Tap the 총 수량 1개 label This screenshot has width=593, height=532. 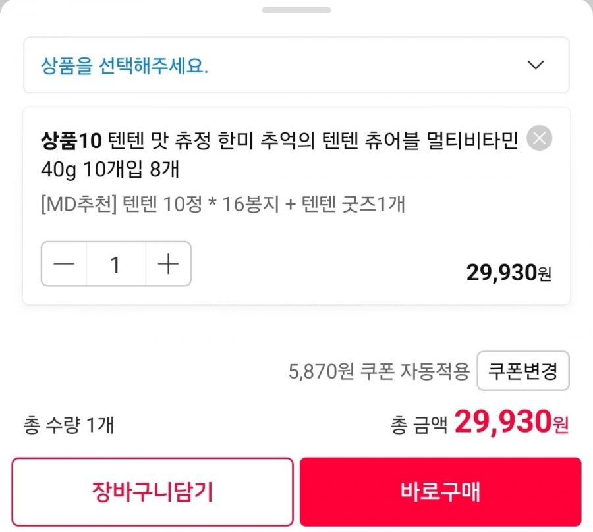(x=69, y=425)
